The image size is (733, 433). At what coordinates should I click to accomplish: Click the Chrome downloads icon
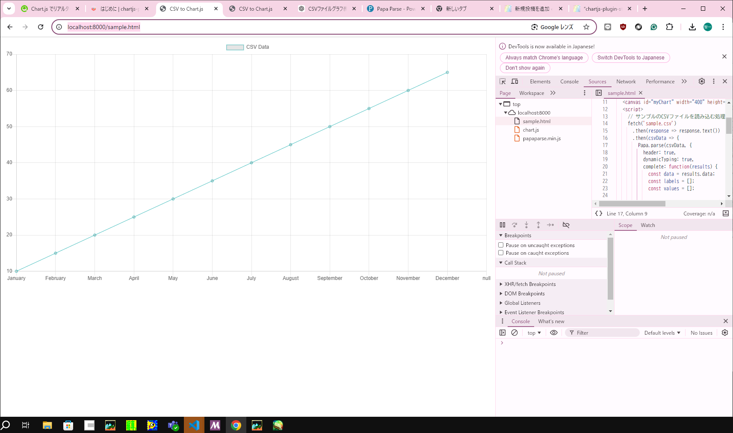pyautogui.click(x=692, y=27)
